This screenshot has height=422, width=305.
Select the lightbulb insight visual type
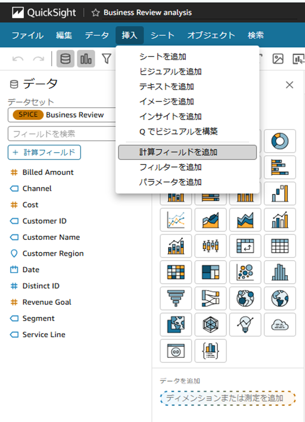[245, 324]
